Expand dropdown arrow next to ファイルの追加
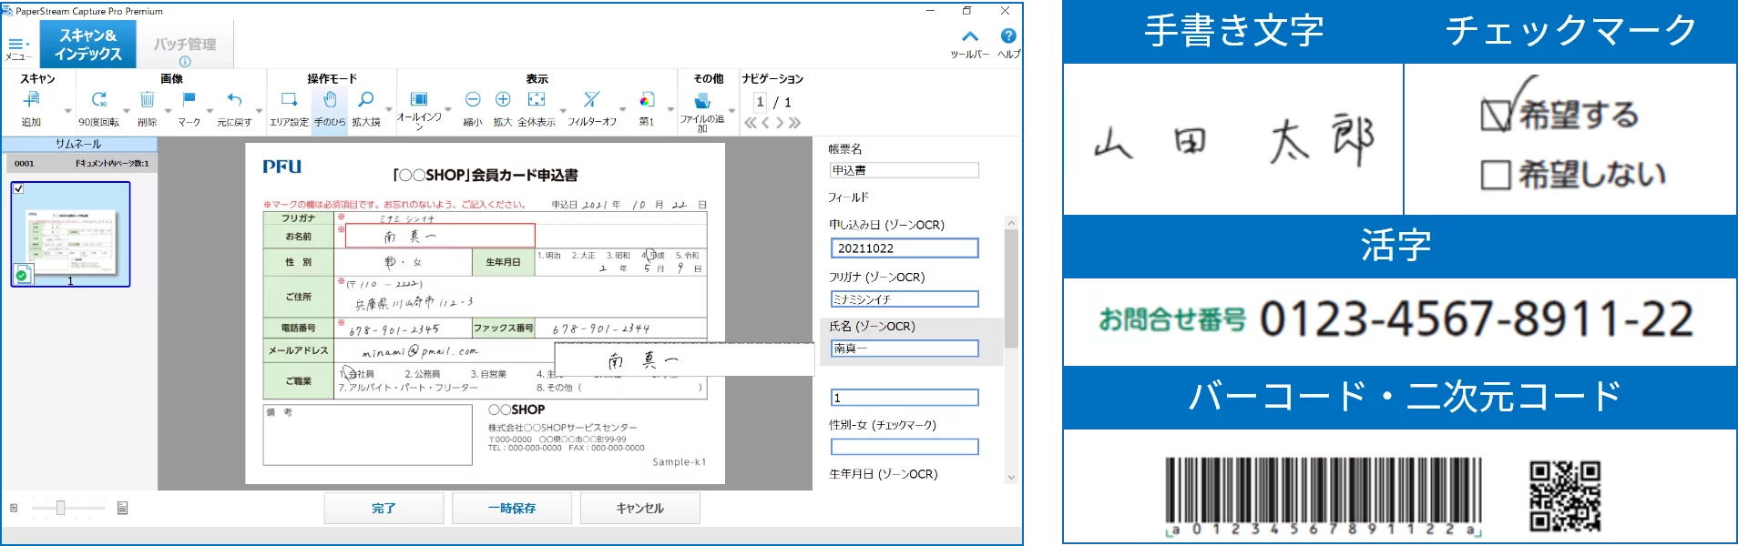The image size is (1738, 546). [x=731, y=111]
